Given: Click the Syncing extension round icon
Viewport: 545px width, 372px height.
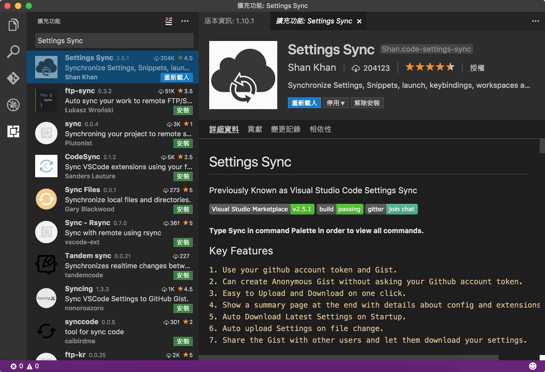Looking at the screenshot, I should point(46,298).
